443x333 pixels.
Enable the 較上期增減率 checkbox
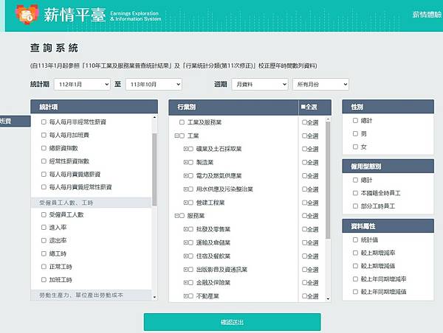[355, 253]
